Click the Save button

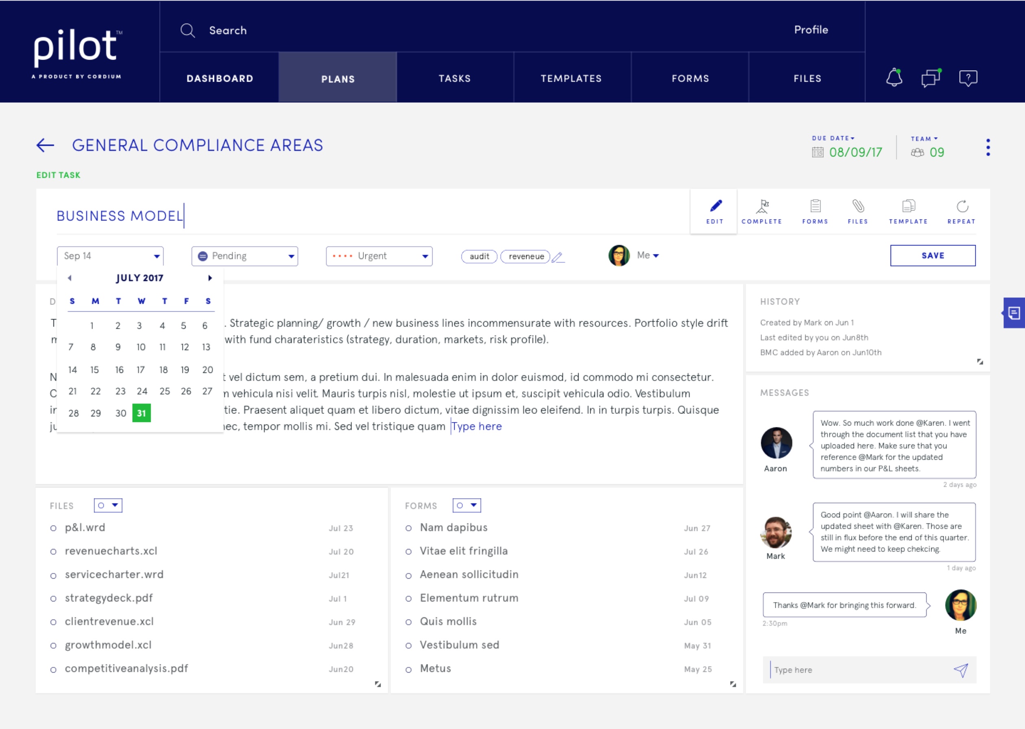pyautogui.click(x=933, y=255)
